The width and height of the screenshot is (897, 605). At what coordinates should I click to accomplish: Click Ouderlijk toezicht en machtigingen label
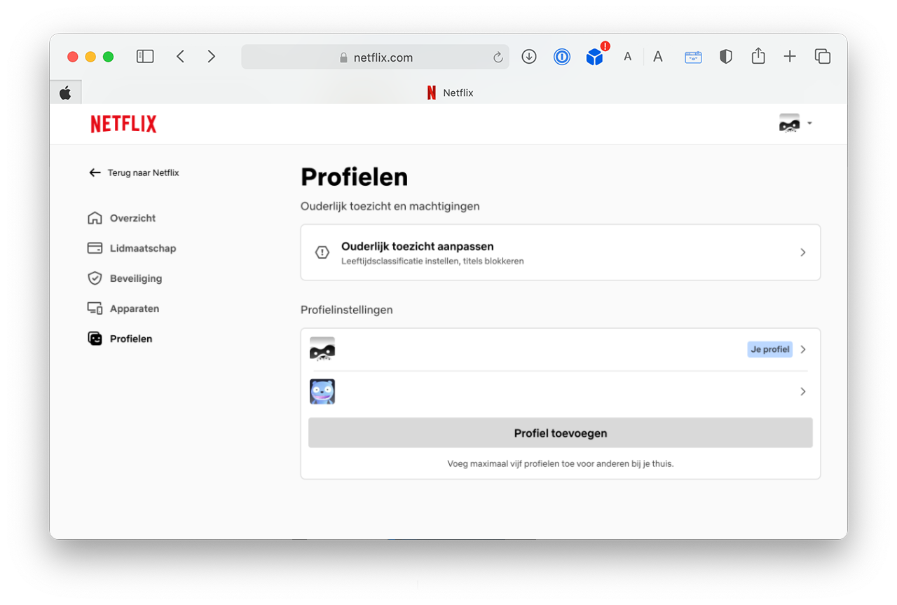[390, 207]
